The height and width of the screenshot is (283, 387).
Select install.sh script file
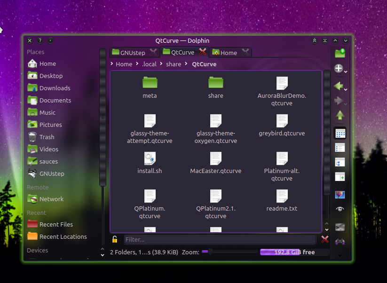pyautogui.click(x=150, y=163)
